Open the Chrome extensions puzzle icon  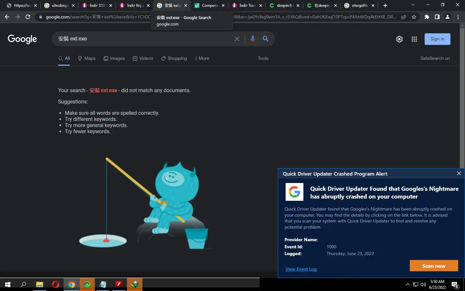pyautogui.click(x=427, y=17)
